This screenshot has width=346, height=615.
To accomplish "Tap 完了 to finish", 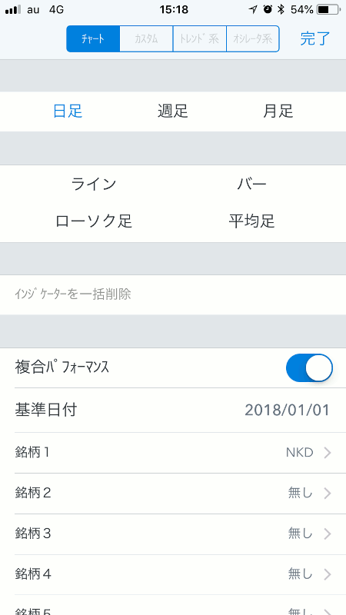I will click(x=315, y=39).
